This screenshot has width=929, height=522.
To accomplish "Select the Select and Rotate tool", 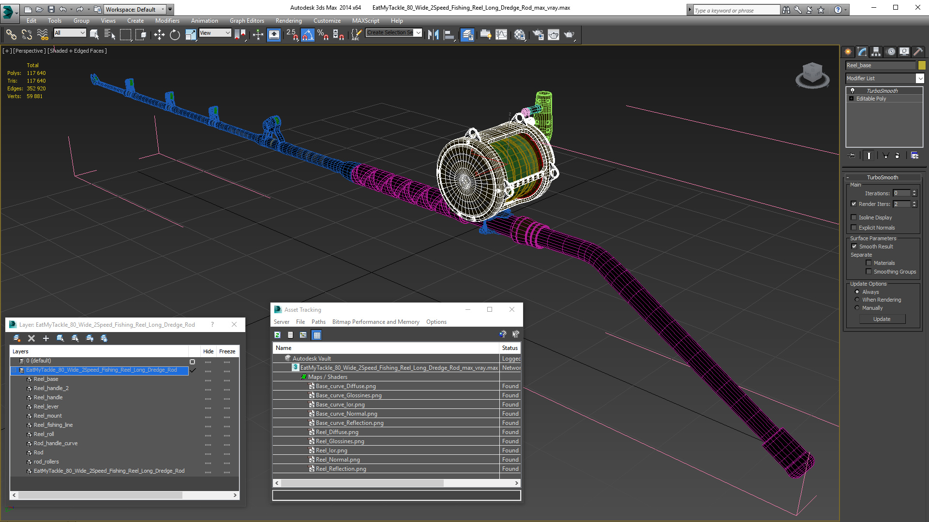I will (175, 35).
